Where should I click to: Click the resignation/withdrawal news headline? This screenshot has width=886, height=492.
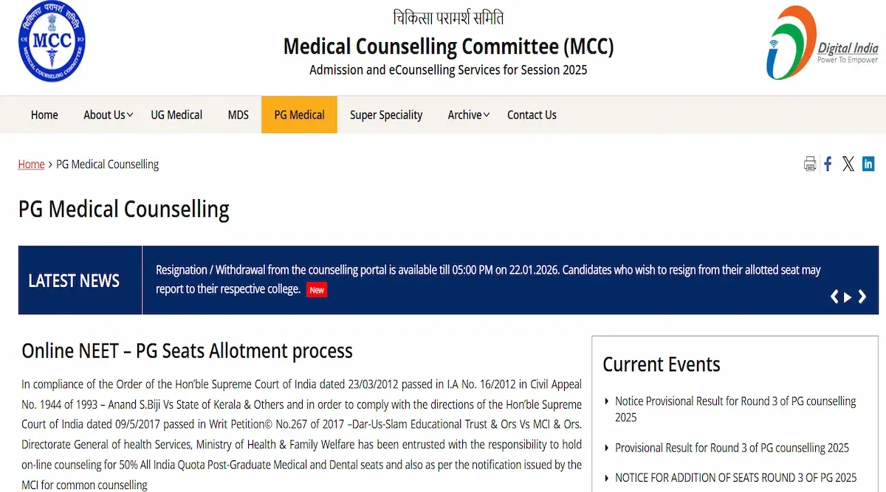click(487, 271)
